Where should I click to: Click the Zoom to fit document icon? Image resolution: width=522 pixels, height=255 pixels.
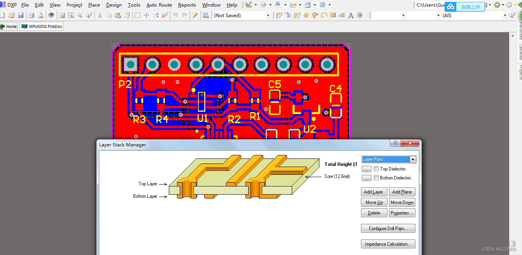pos(62,15)
